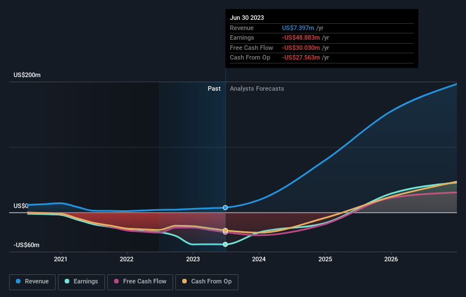Click the Past section label

point(214,88)
